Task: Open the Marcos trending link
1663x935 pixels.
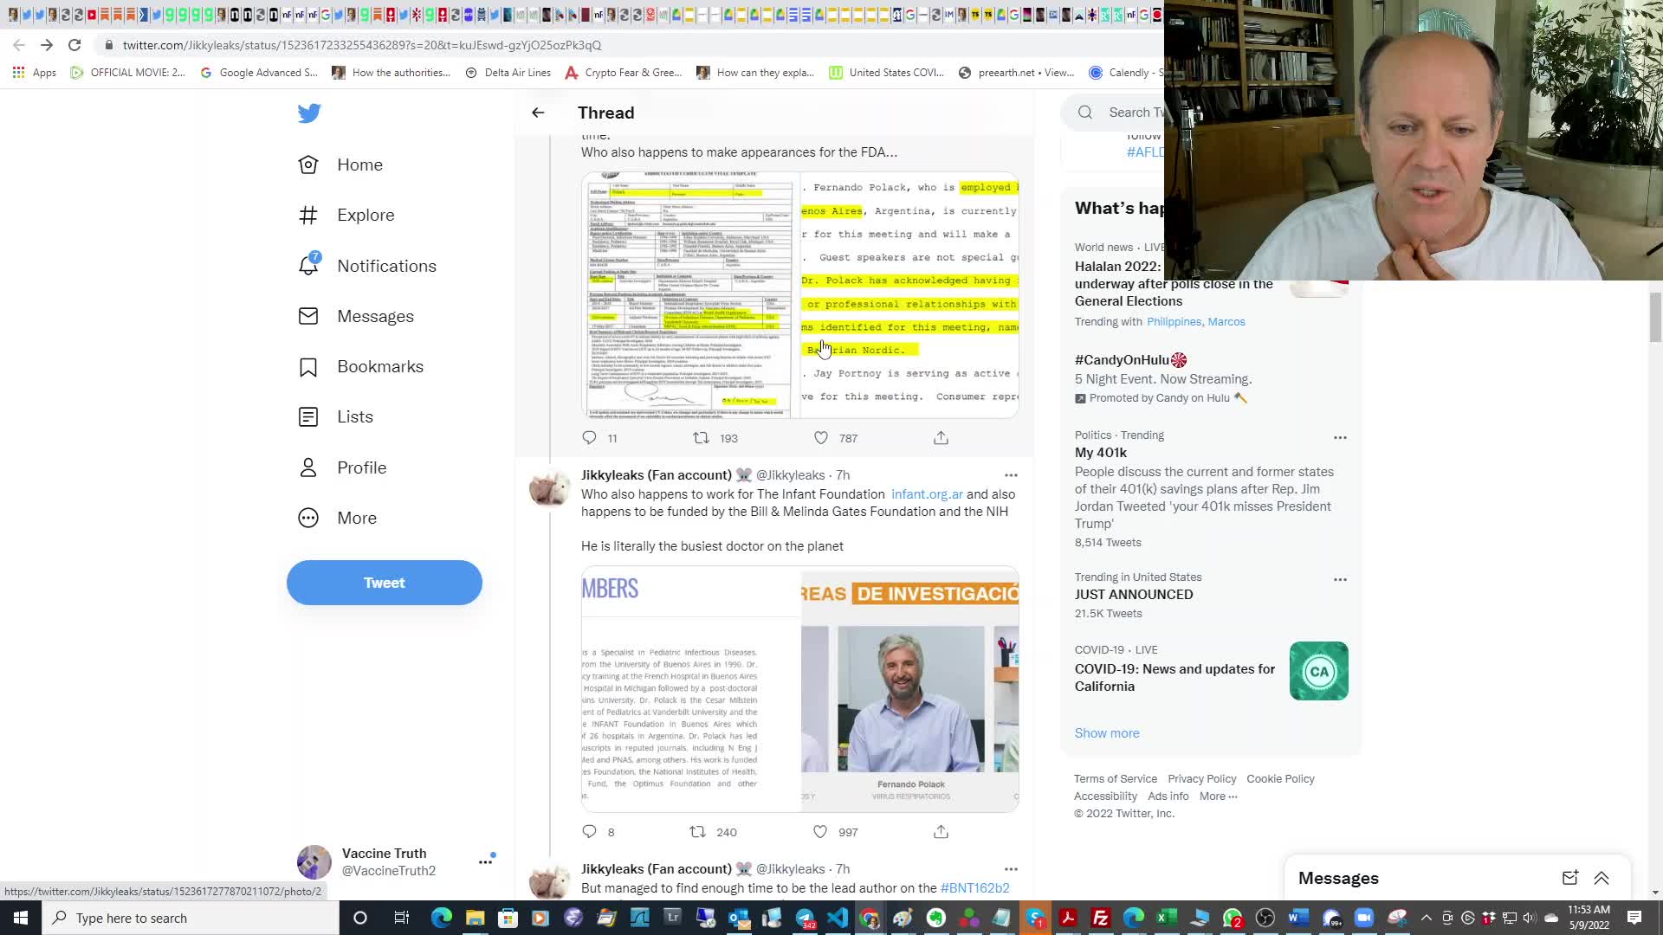Action: point(1226,322)
